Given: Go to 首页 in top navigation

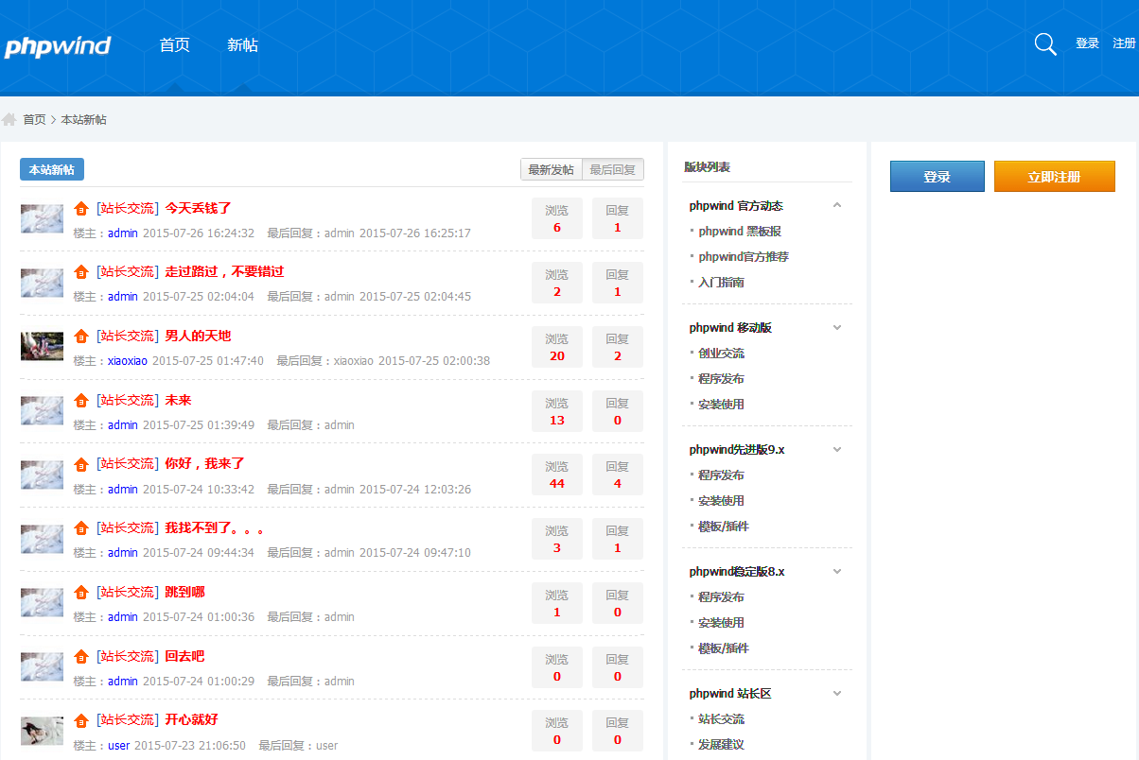Looking at the screenshot, I should [x=174, y=45].
